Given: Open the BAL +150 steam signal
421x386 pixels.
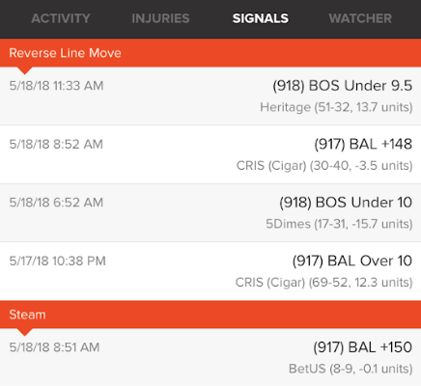Looking at the screenshot, I should pyautogui.click(x=210, y=357).
